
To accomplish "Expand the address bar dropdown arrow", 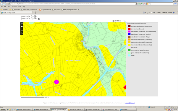I will pos(136,4).
